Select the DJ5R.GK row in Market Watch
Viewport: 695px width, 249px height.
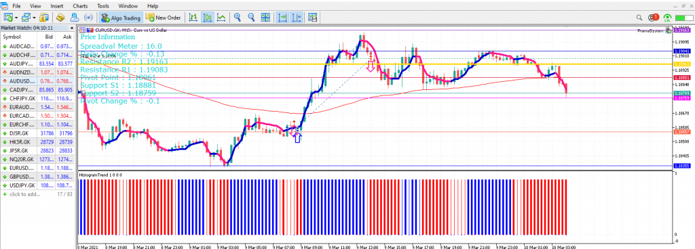click(38, 133)
